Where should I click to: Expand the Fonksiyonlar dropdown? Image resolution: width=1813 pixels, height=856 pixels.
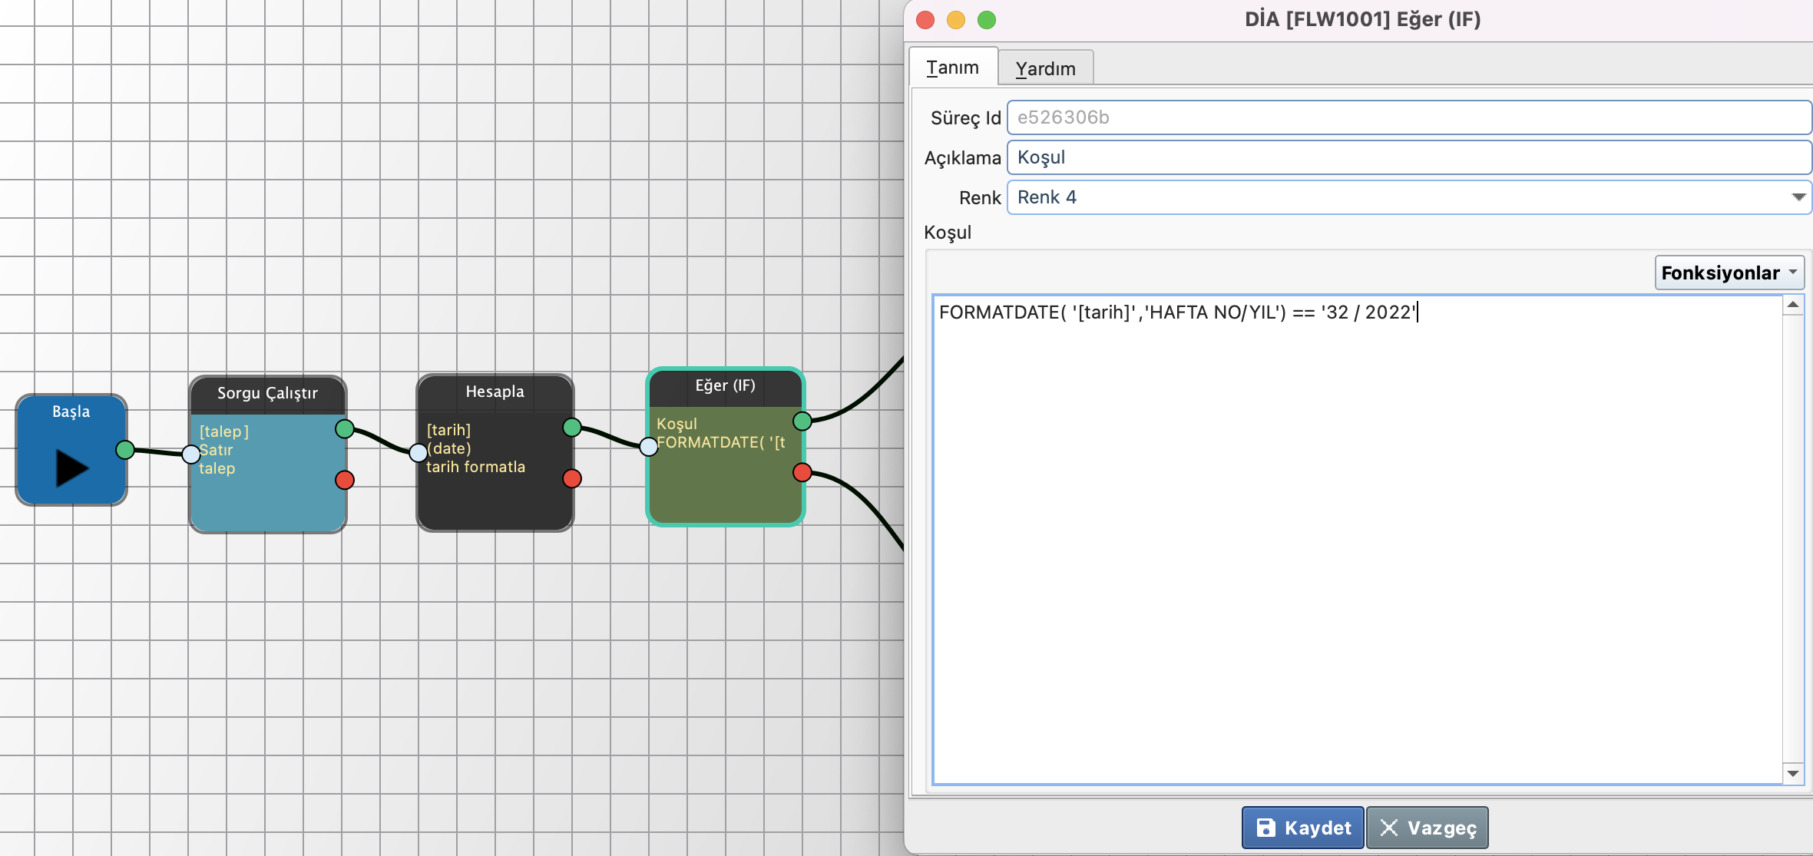point(1729,273)
